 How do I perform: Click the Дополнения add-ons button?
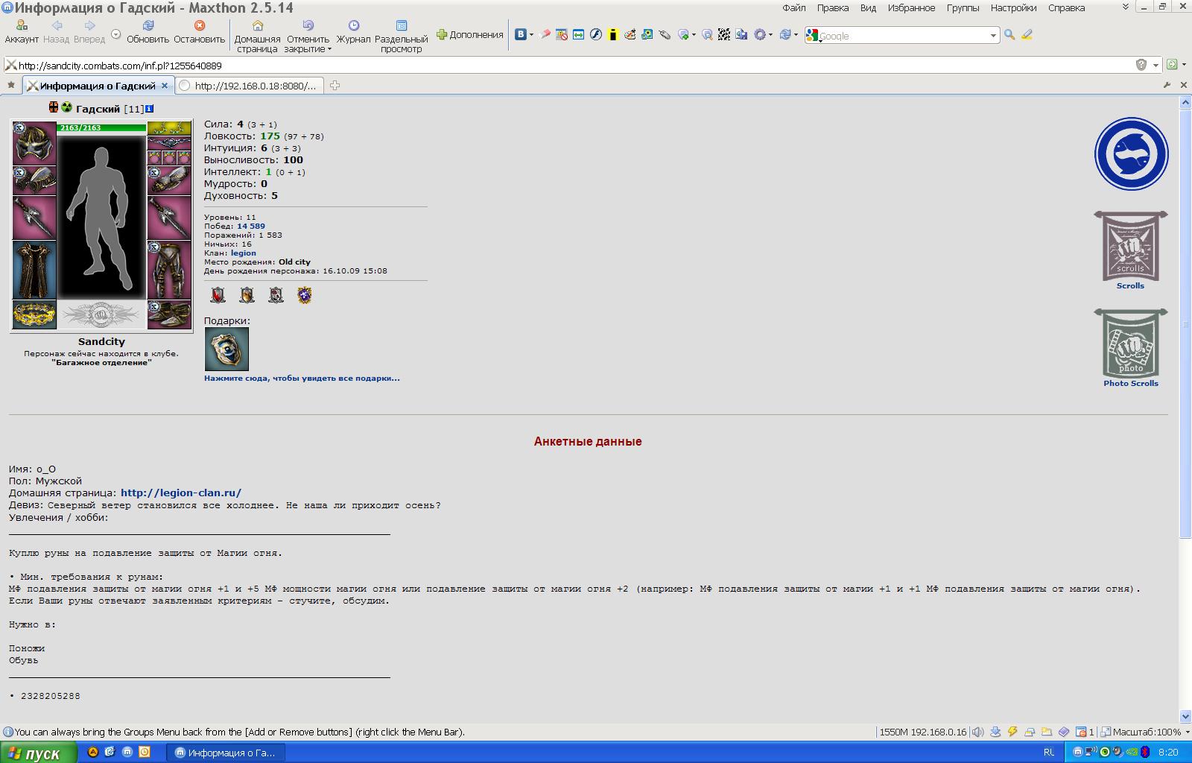pos(470,34)
